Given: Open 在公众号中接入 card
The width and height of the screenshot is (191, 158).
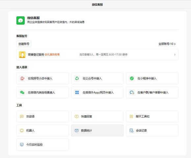Looking at the screenshot, I should 97,78.
